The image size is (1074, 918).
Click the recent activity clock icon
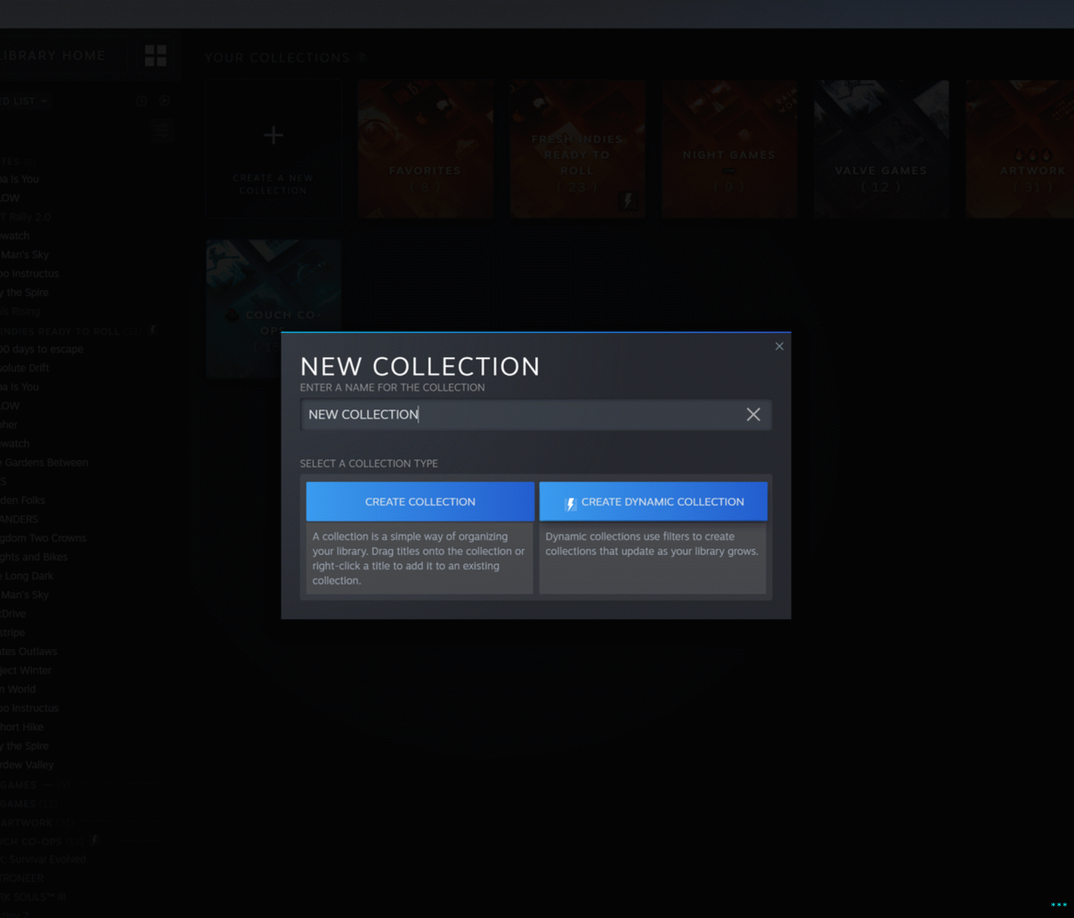tap(141, 101)
